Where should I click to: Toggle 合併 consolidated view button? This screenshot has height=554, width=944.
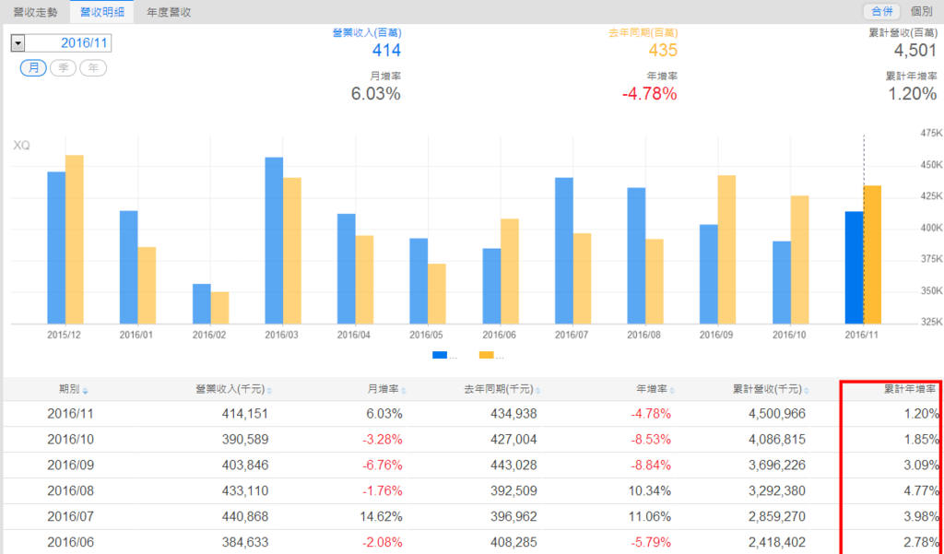click(x=881, y=11)
